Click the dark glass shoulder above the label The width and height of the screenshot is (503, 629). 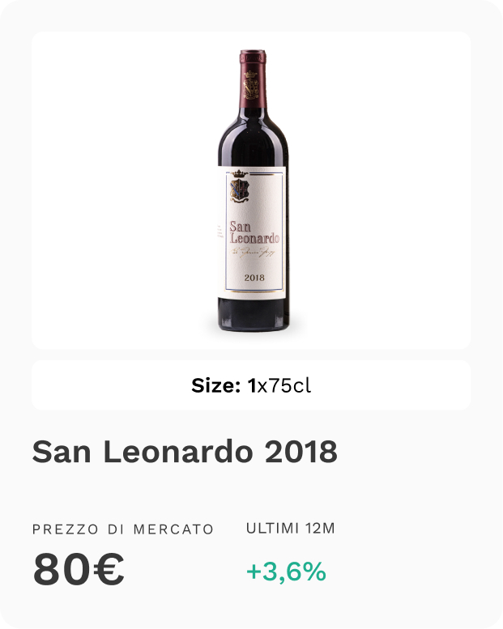253,142
